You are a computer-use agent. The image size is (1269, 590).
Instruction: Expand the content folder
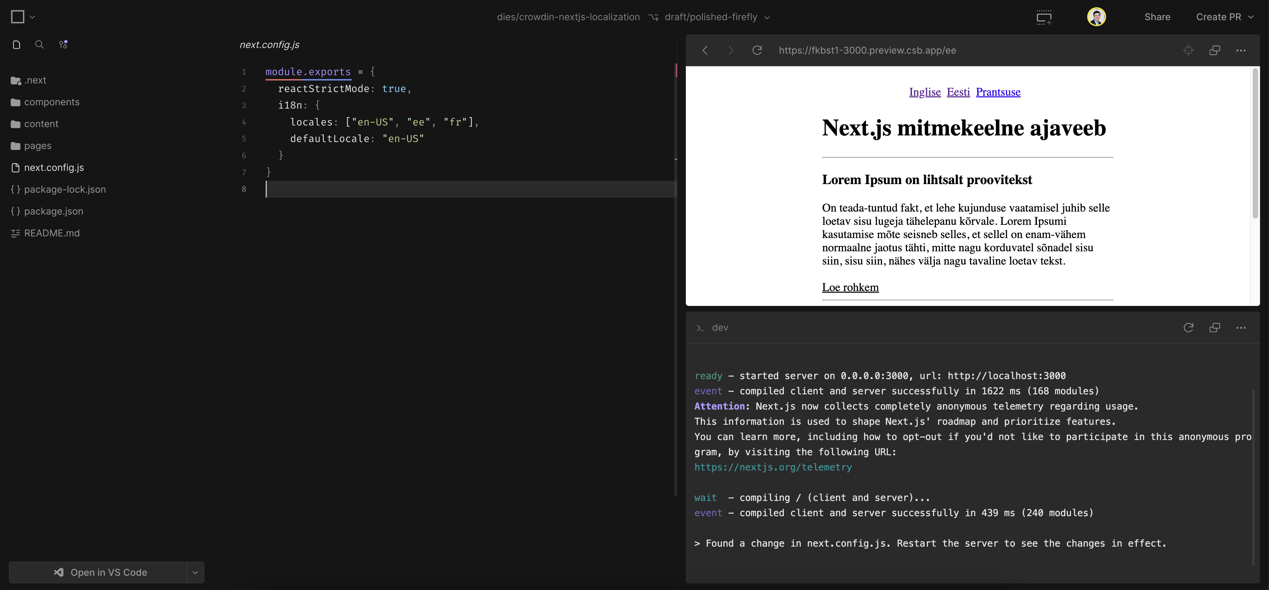[34, 124]
